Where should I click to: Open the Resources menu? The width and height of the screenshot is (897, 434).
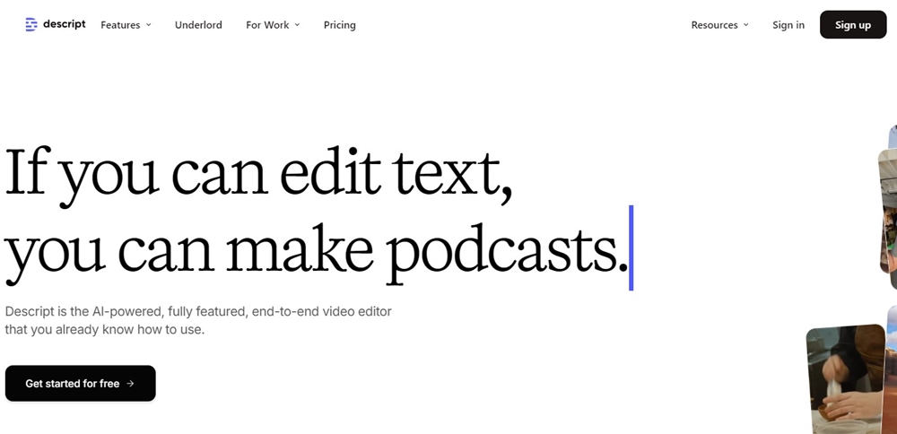(714, 25)
